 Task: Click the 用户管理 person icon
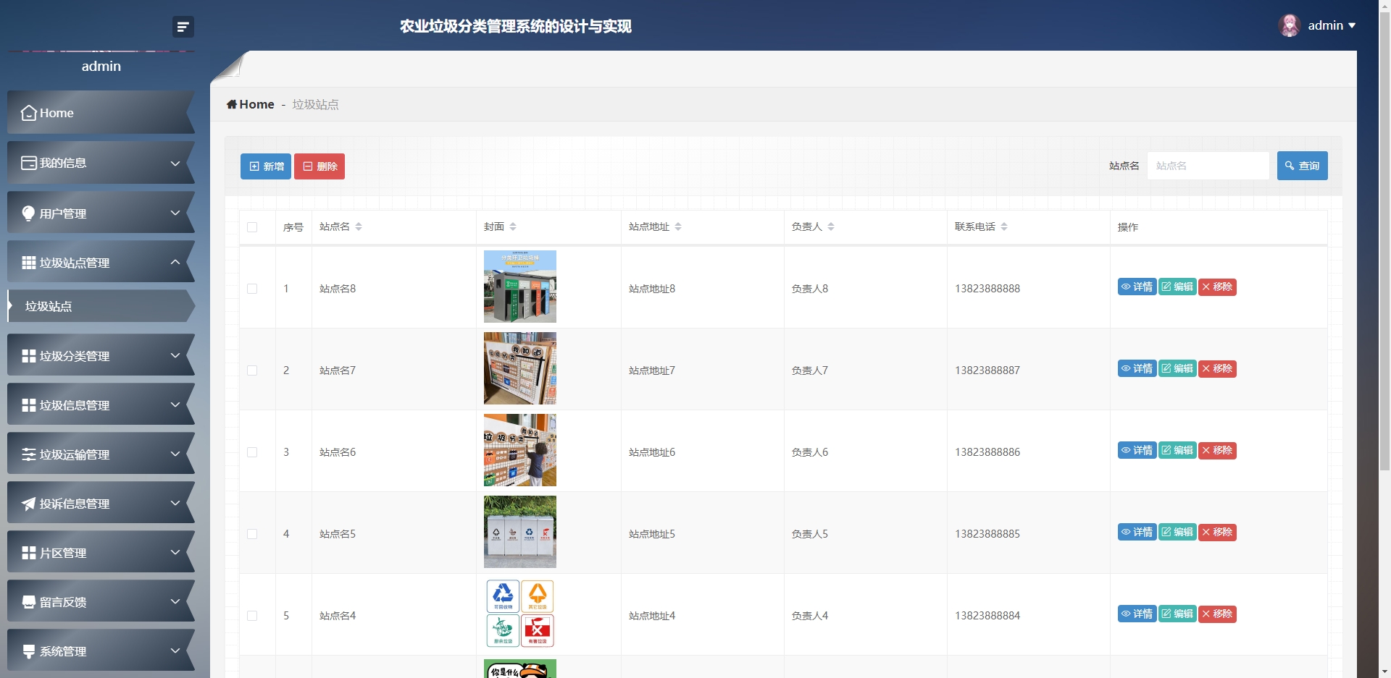[x=28, y=213]
